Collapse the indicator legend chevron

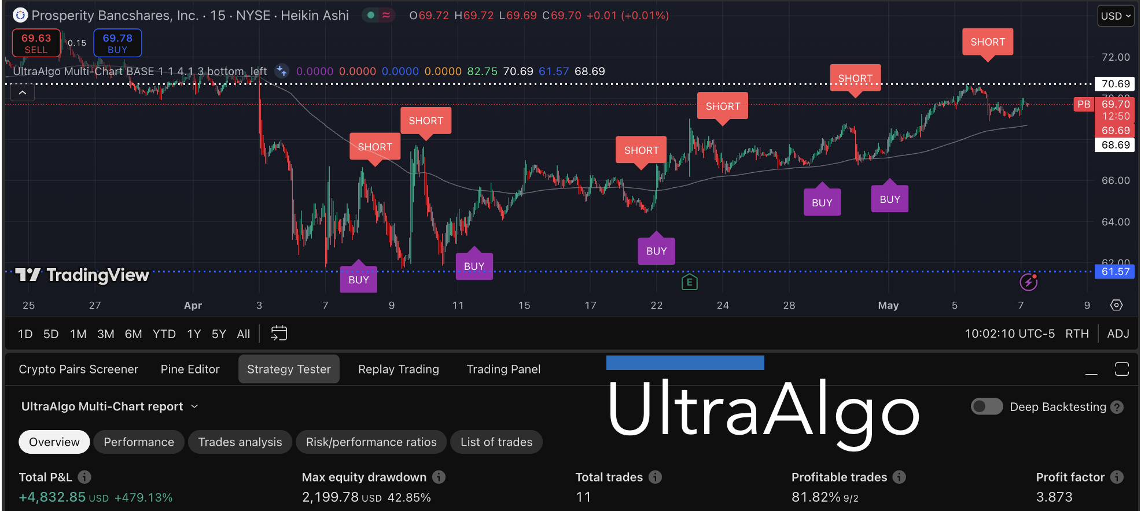click(23, 92)
